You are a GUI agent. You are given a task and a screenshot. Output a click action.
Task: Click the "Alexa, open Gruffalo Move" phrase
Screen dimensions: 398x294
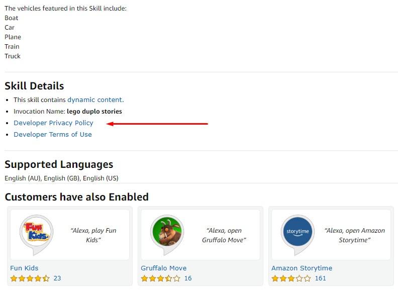224,235
